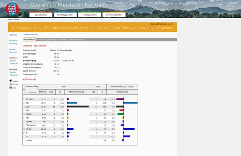
Task: Click the SPD party row name
Action: coord(27,110)
